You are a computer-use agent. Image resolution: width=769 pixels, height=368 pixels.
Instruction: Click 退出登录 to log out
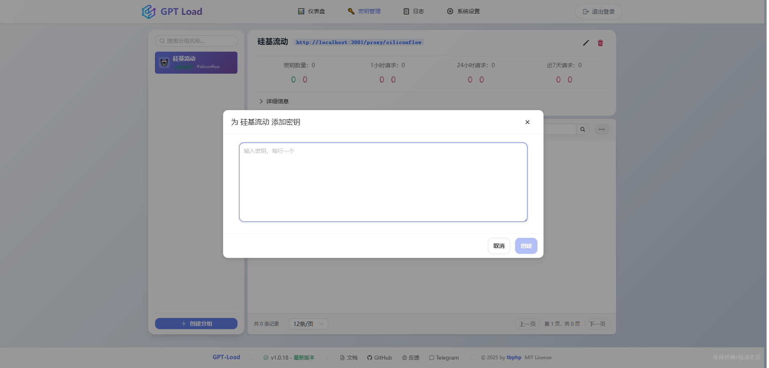coord(598,12)
